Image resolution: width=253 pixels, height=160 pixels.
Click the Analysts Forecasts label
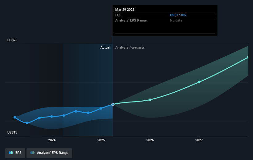coord(130,47)
